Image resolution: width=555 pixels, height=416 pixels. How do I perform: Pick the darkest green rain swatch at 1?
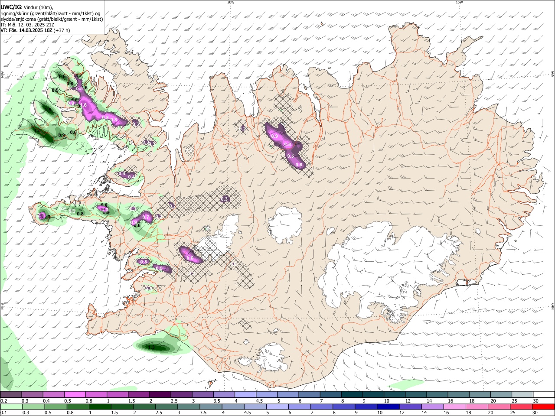pyautogui.click(x=100, y=406)
